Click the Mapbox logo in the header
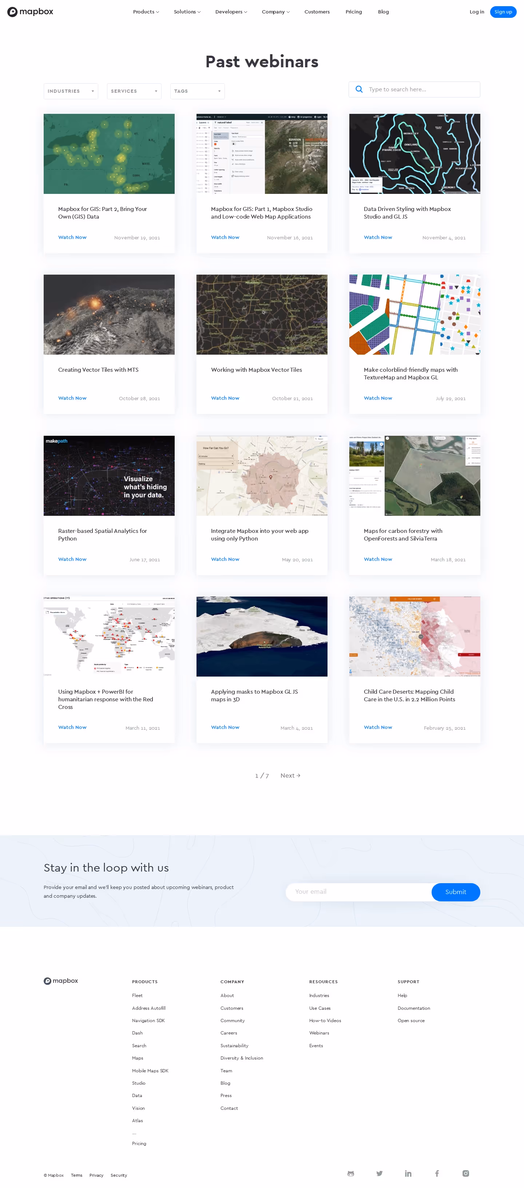This screenshot has width=524, height=1188. click(x=31, y=12)
